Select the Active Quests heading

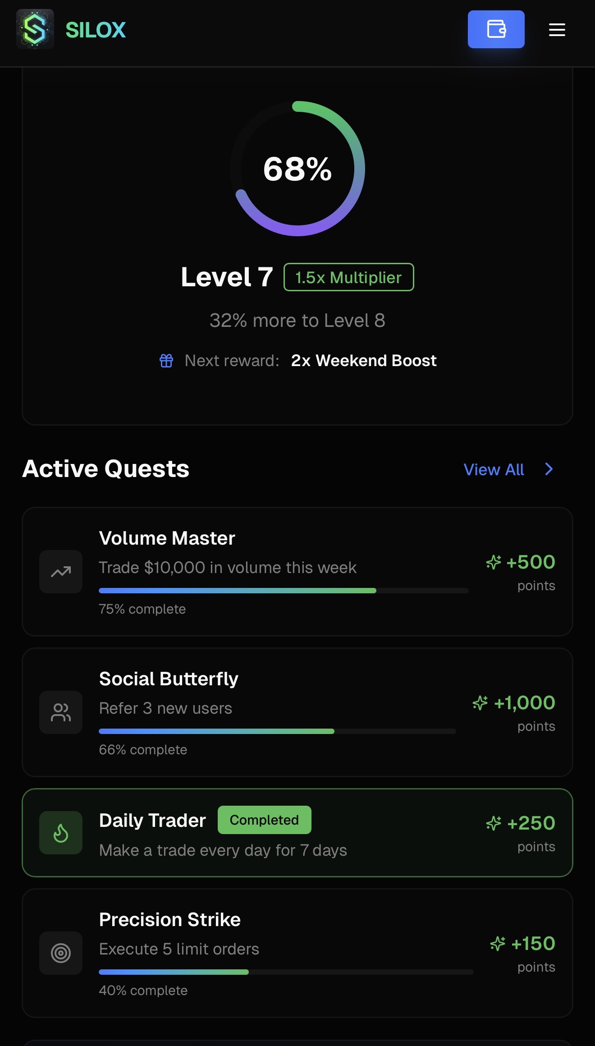pos(106,469)
